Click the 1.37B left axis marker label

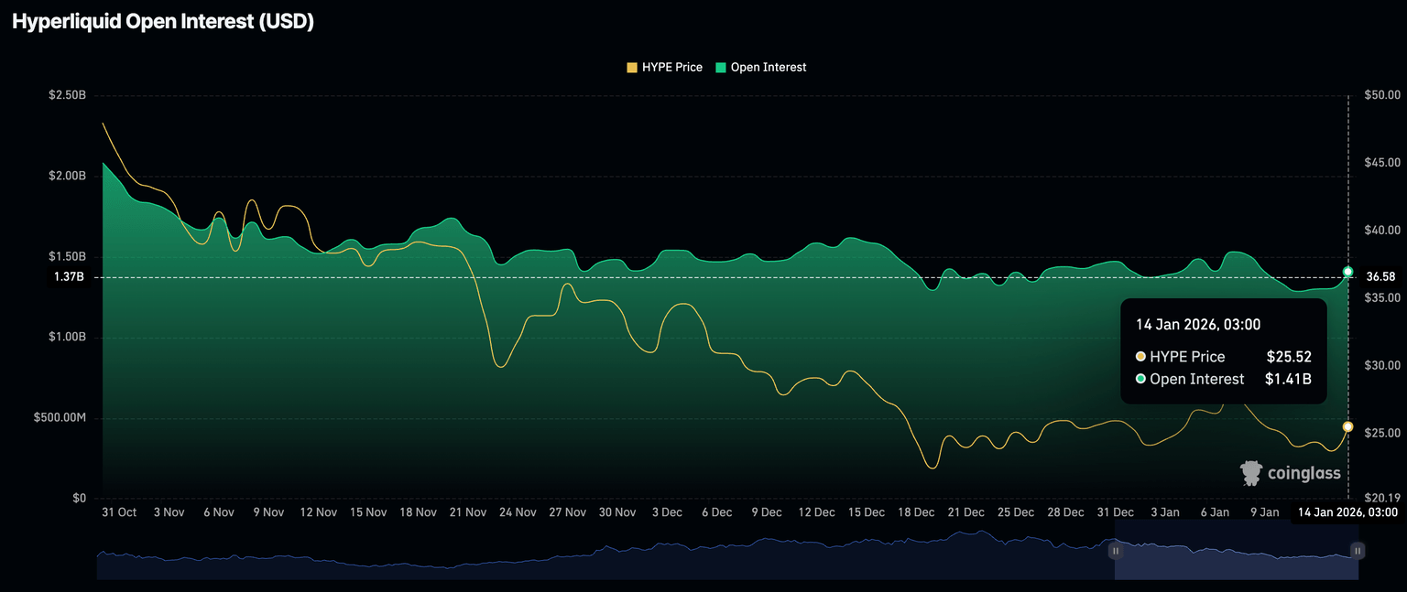pyautogui.click(x=69, y=276)
